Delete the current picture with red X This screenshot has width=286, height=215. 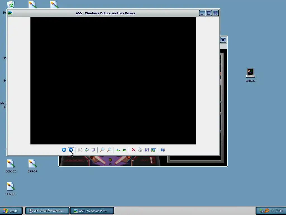tap(134, 150)
